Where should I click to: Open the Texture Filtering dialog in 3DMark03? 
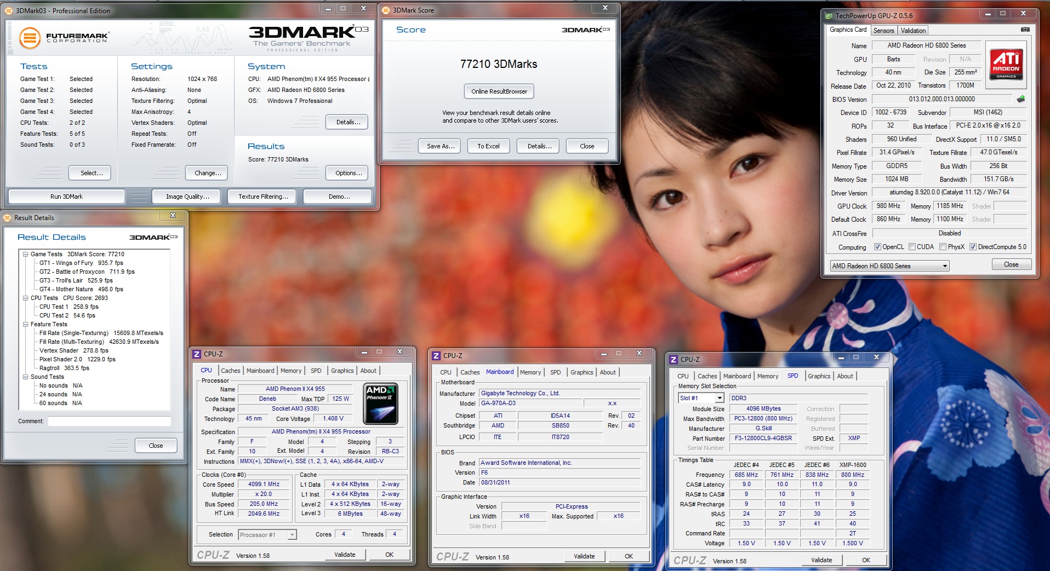pos(263,197)
